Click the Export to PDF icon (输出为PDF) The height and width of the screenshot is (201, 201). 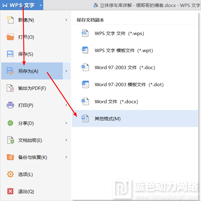click(10, 88)
